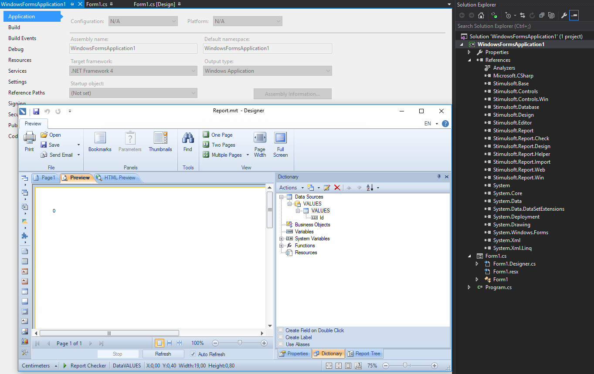This screenshot has height=374, width=594.
Task: Expand the Form1.cs node in Solution Explorer
Action: [x=469, y=256]
